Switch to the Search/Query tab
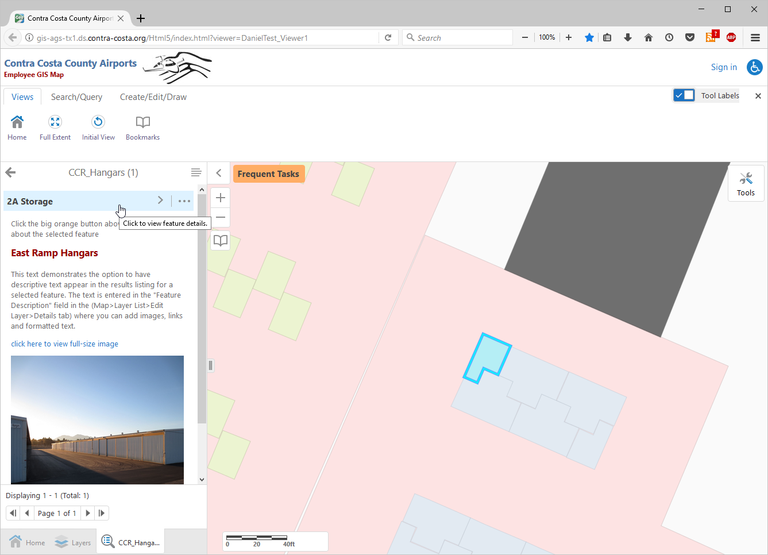768x555 pixels. (76, 97)
